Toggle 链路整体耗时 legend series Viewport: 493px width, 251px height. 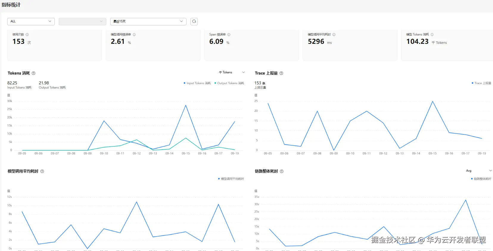point(481,179)
